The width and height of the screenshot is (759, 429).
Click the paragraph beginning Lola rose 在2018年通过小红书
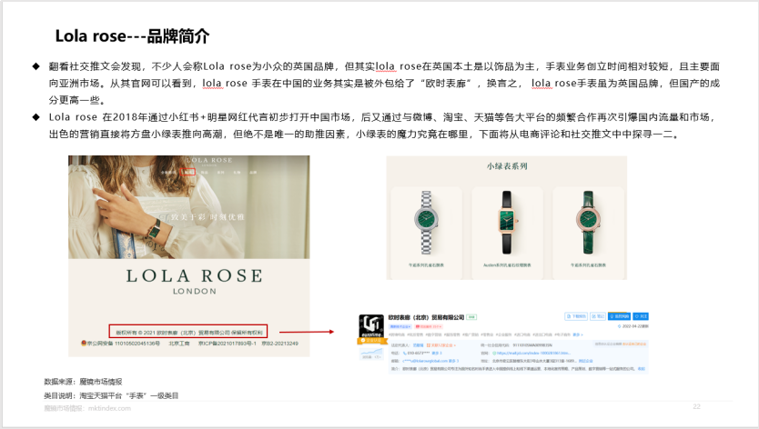click(x=382, y=125)
